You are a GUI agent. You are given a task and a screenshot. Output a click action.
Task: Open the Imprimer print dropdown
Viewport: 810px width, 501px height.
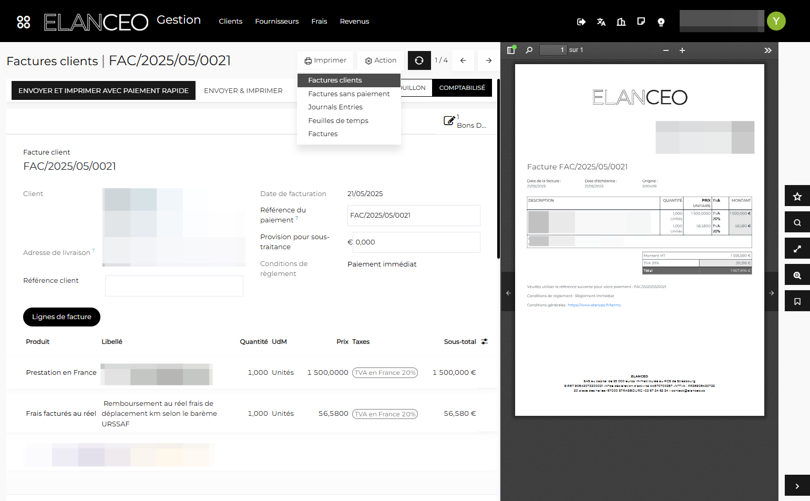click(325, 60)
